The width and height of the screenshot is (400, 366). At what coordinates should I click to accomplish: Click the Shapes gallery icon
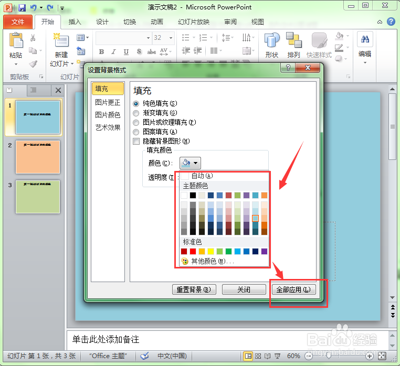pos(272,40)
